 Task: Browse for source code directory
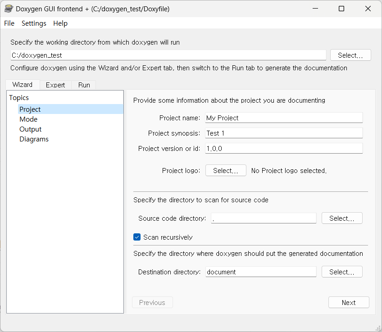(342, 218)
